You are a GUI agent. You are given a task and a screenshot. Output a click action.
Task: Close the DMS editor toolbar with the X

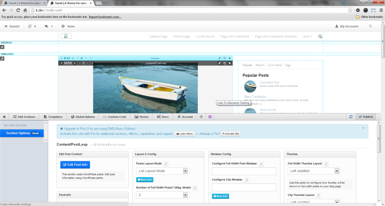tap(4, 117)
